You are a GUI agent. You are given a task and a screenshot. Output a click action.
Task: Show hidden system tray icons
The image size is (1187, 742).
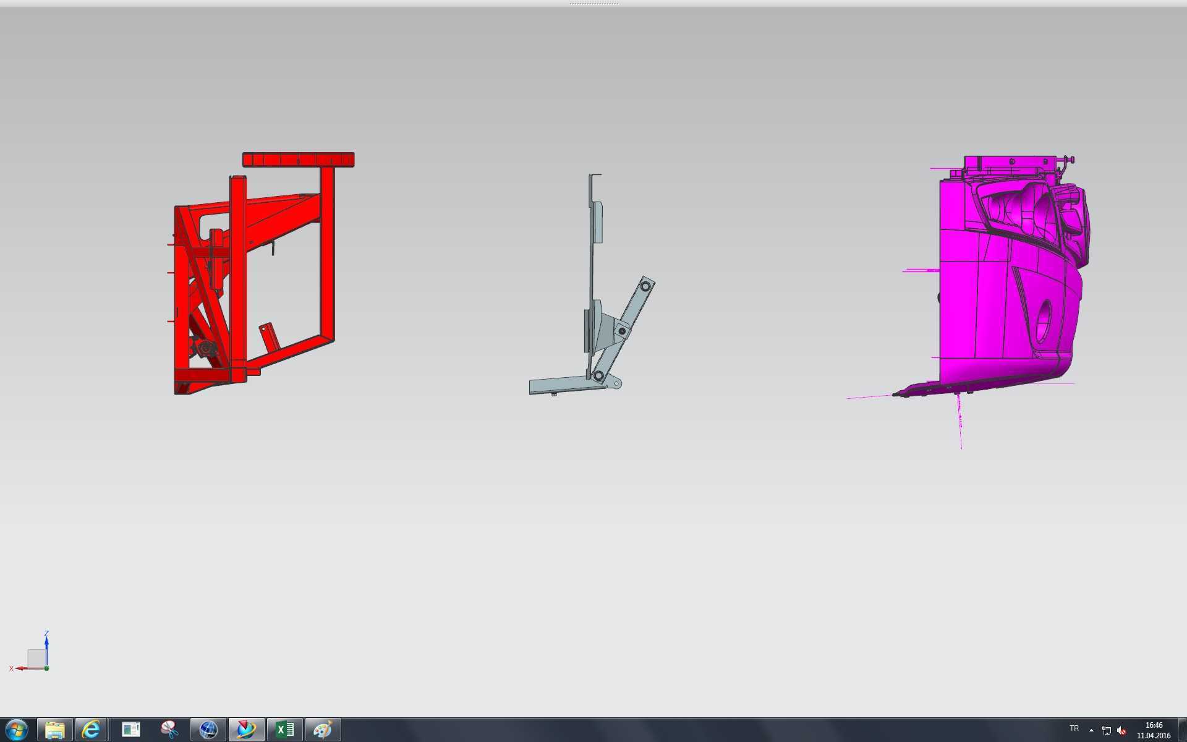[1091, 730]
